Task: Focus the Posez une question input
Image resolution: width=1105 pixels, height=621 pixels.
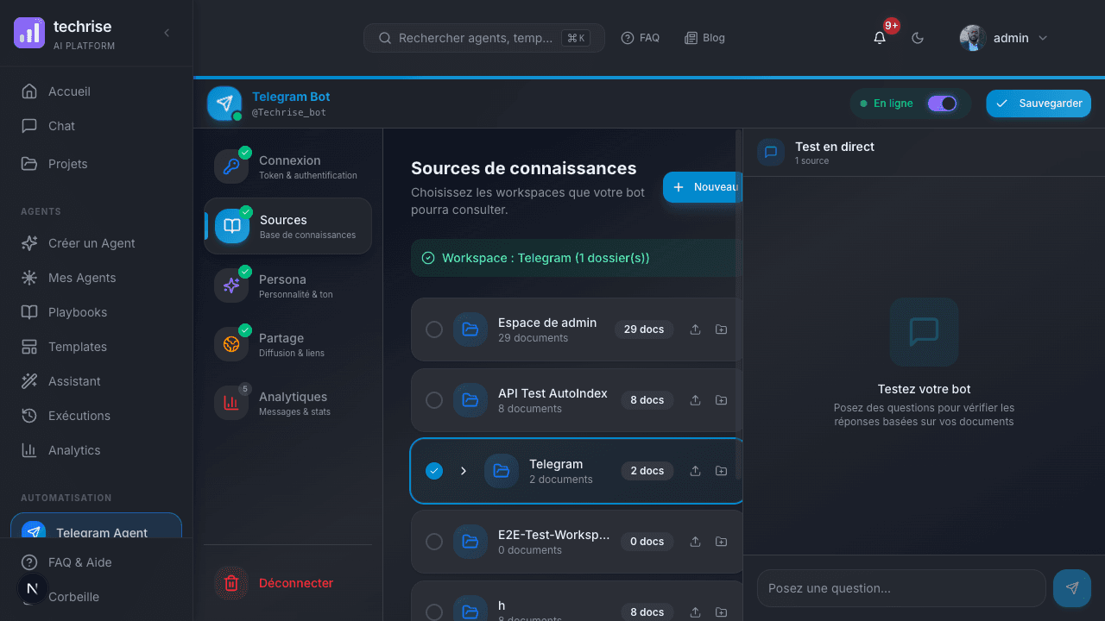Action: [x=901, y=588]
